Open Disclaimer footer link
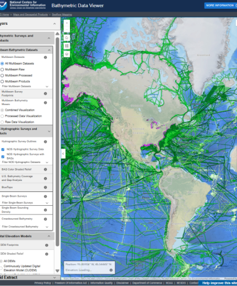Image resolution: width=237 pixels, height=286 pixels. pyautogui.click(x=122, y=283)
